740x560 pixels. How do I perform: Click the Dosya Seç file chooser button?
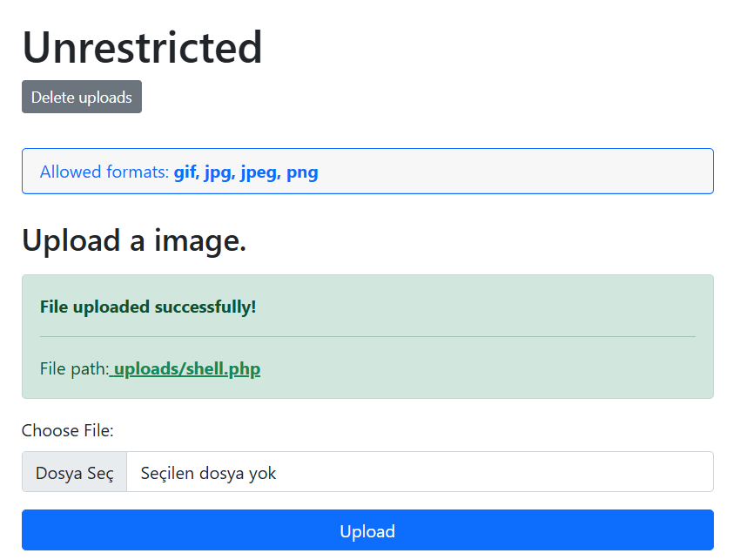[75, 472]
